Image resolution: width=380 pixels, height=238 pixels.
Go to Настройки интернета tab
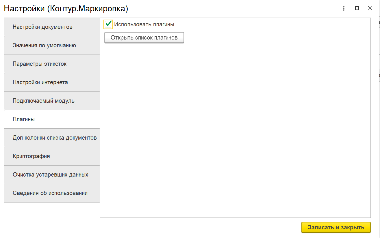(x=52, y=83)
